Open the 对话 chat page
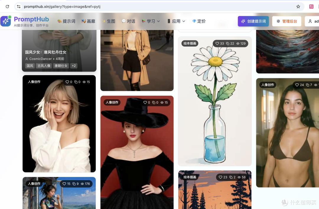Viewport: 319px width, 209px height. click(x=128, y=21)
